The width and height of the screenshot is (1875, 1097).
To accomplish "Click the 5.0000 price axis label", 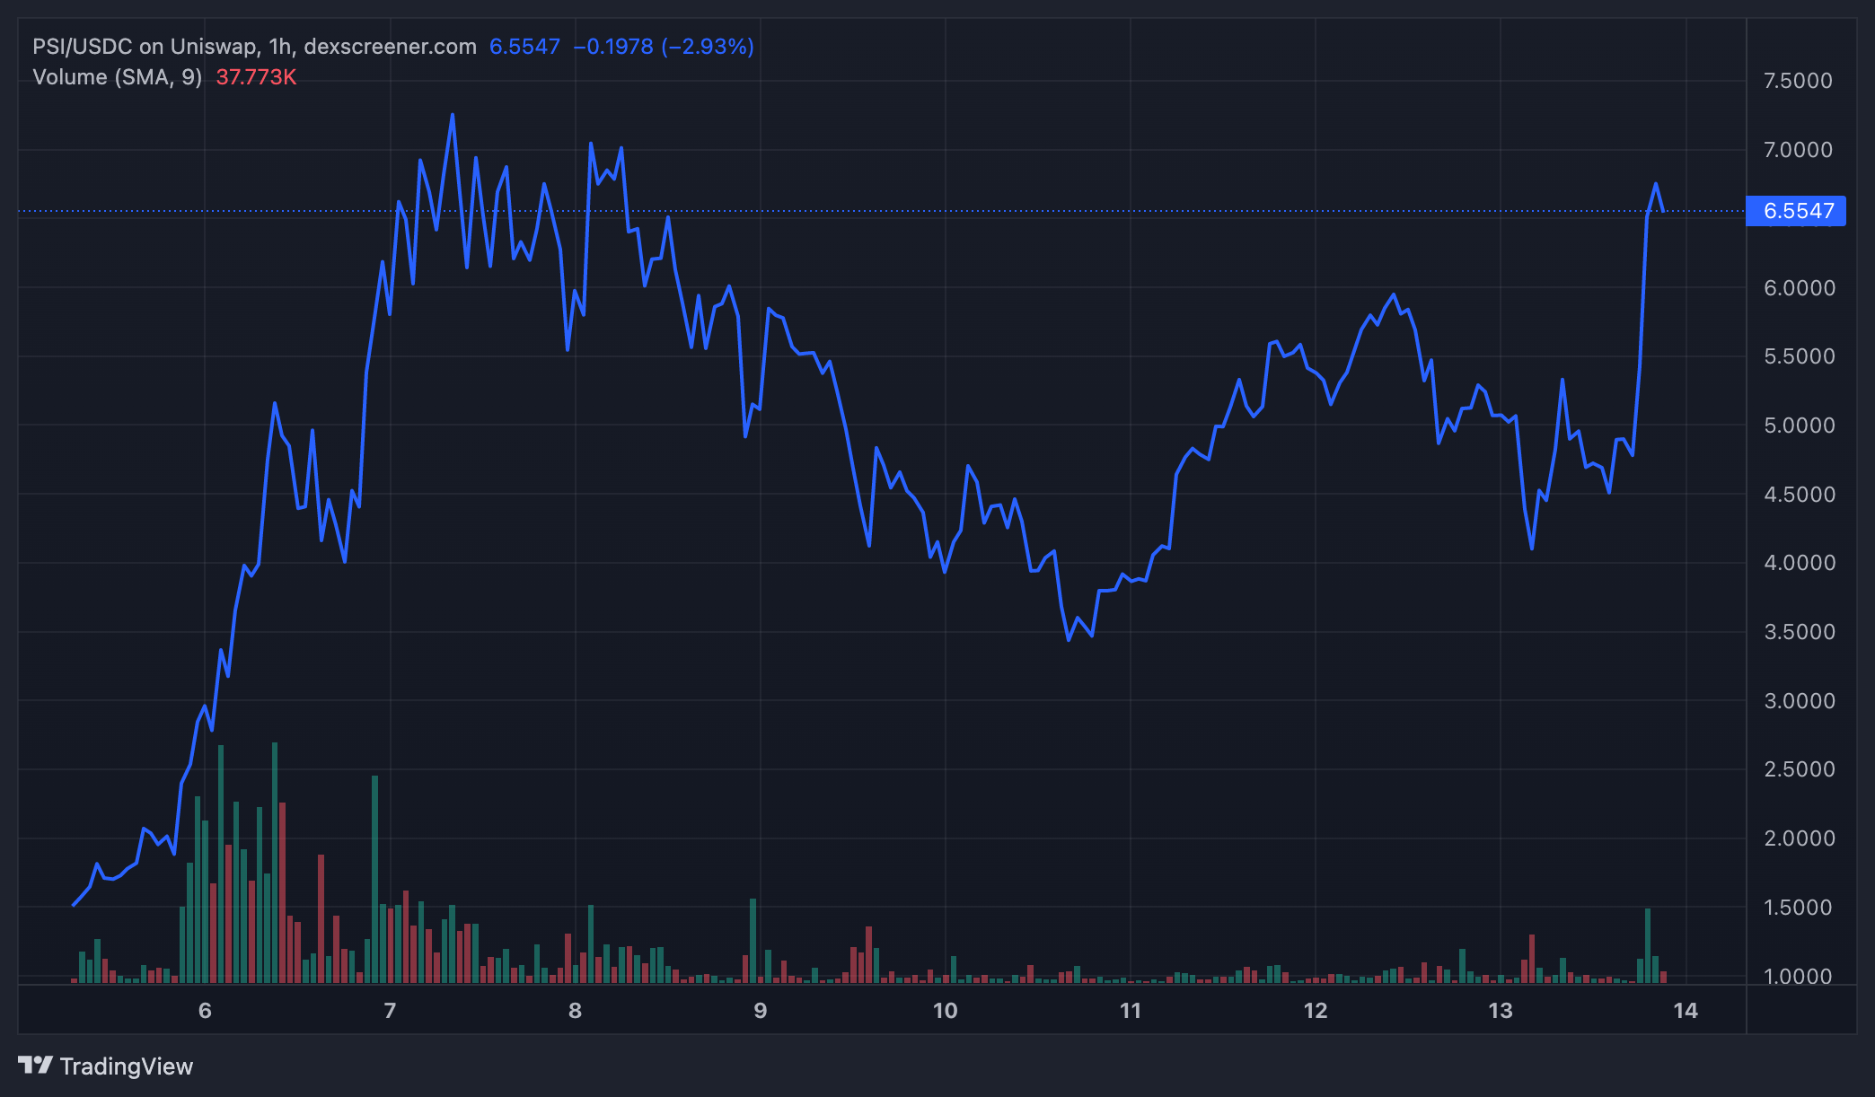I will pyautogui.click(x=1798, y=426).
